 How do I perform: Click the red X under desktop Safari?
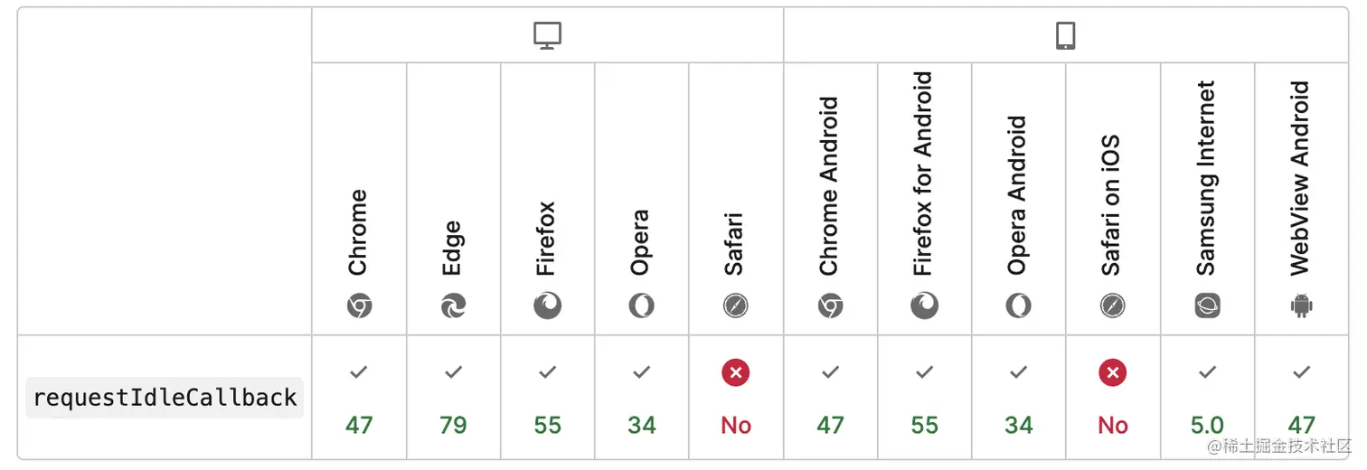(x=735, y=372)
